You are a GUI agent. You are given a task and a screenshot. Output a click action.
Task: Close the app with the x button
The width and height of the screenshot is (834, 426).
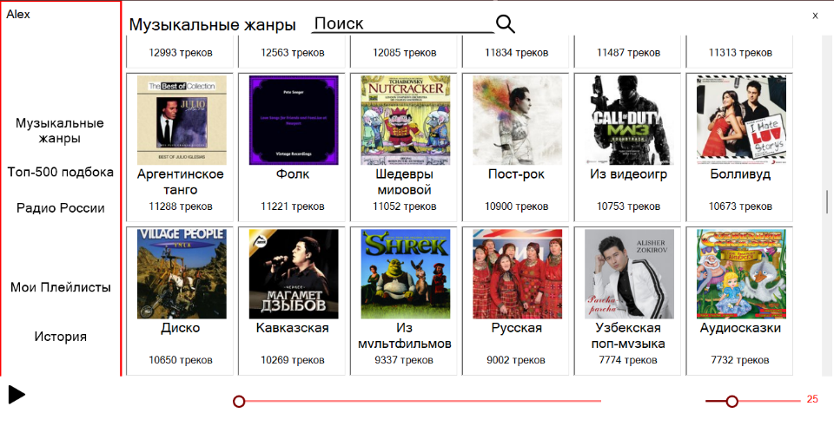click(x=815, y=16)
